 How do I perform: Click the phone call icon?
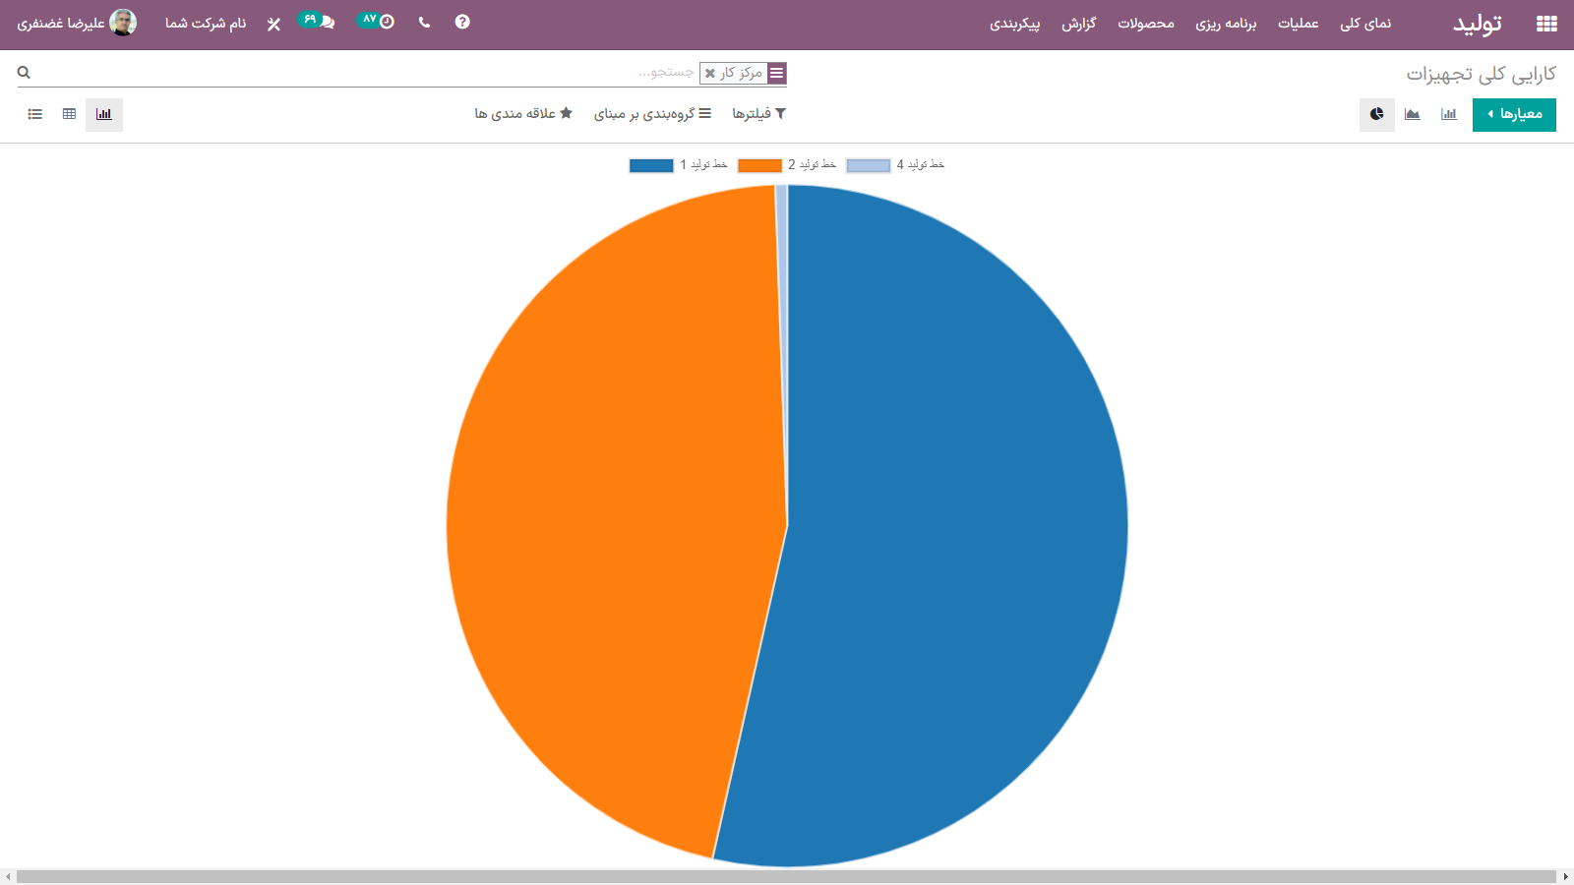424,22
